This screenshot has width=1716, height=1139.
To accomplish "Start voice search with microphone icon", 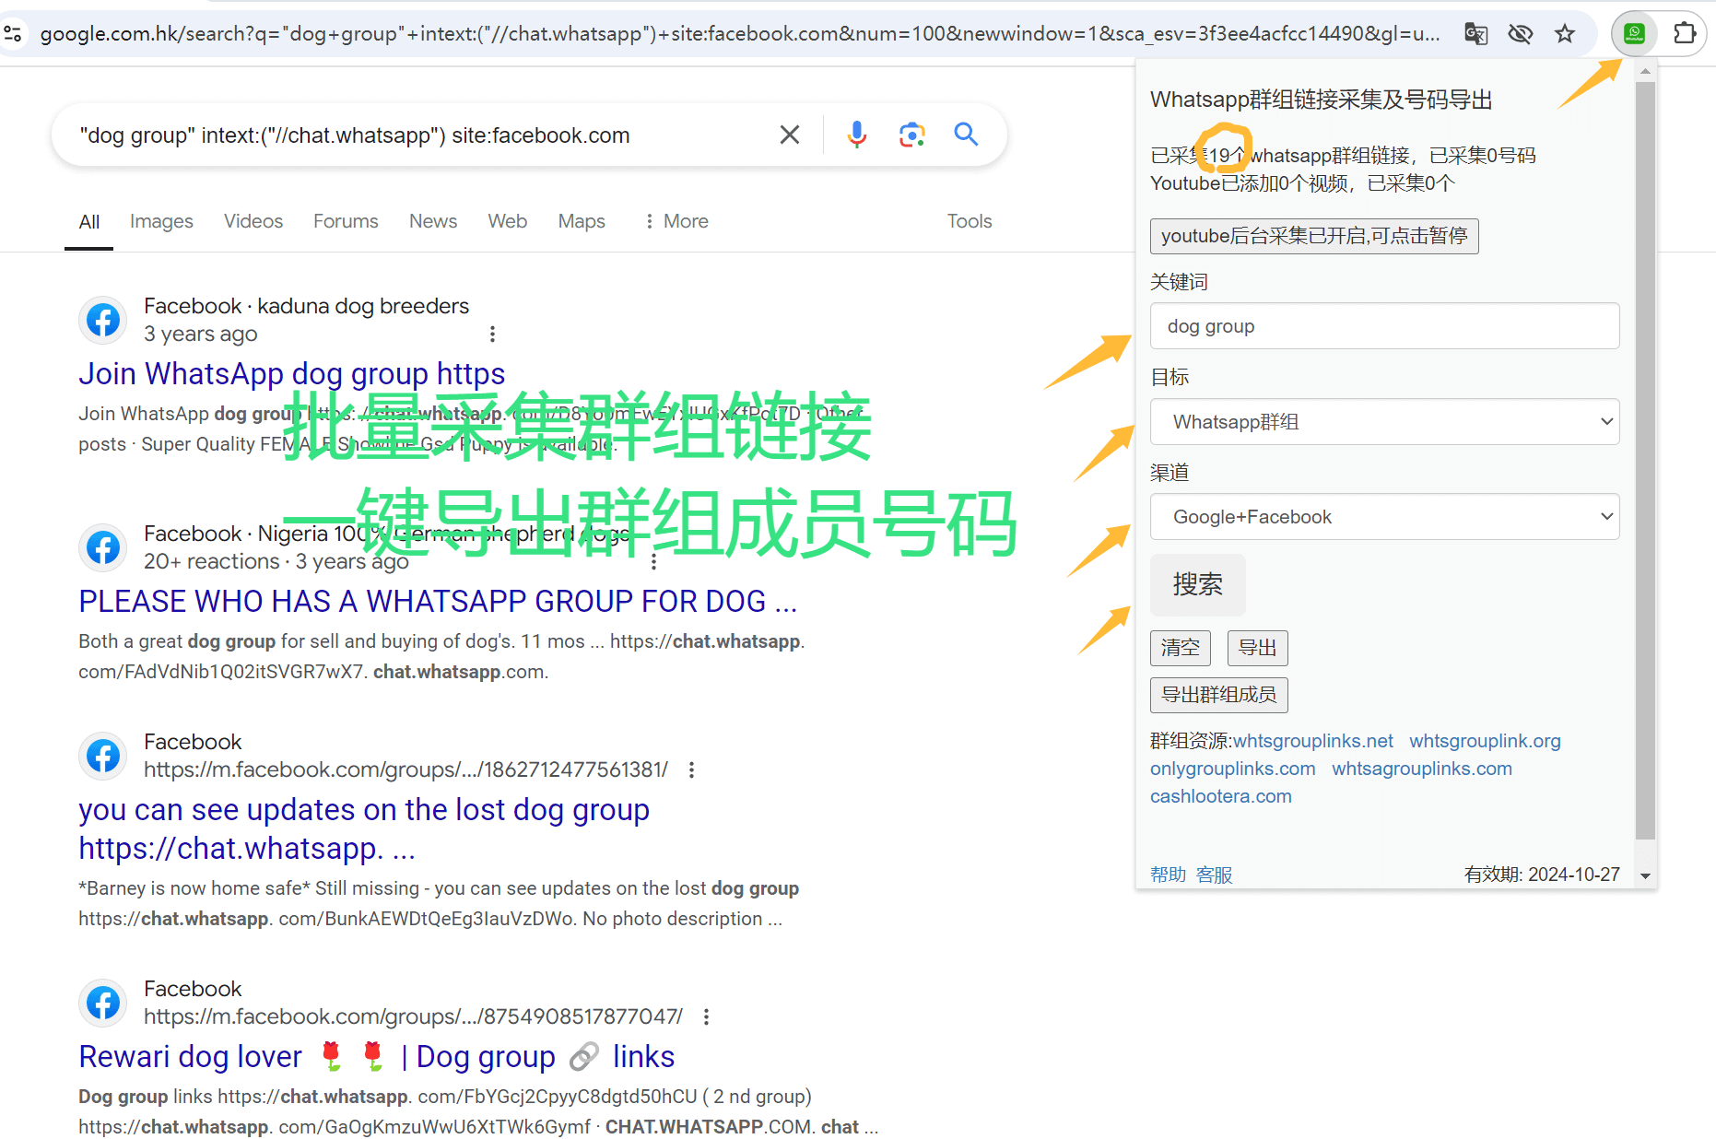I will click(x=856, y=135).
